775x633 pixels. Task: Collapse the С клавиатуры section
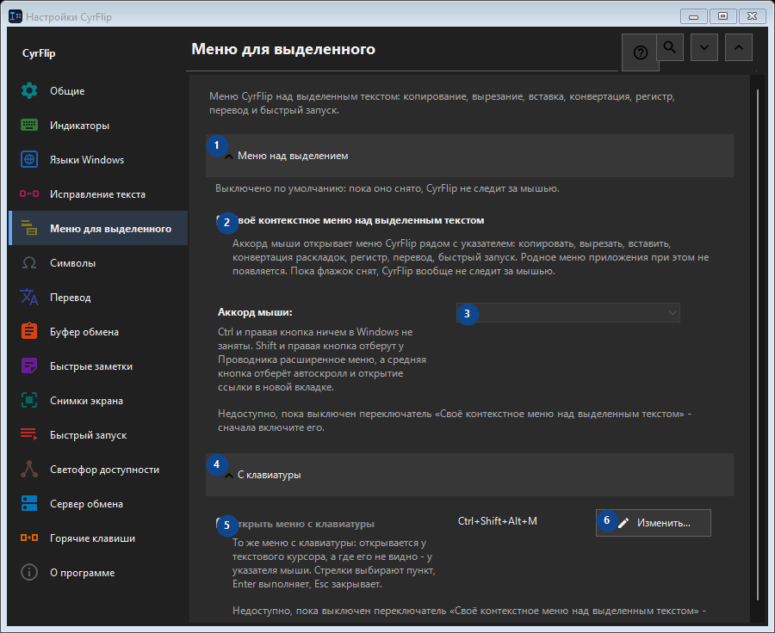click(x=469, y=475)
